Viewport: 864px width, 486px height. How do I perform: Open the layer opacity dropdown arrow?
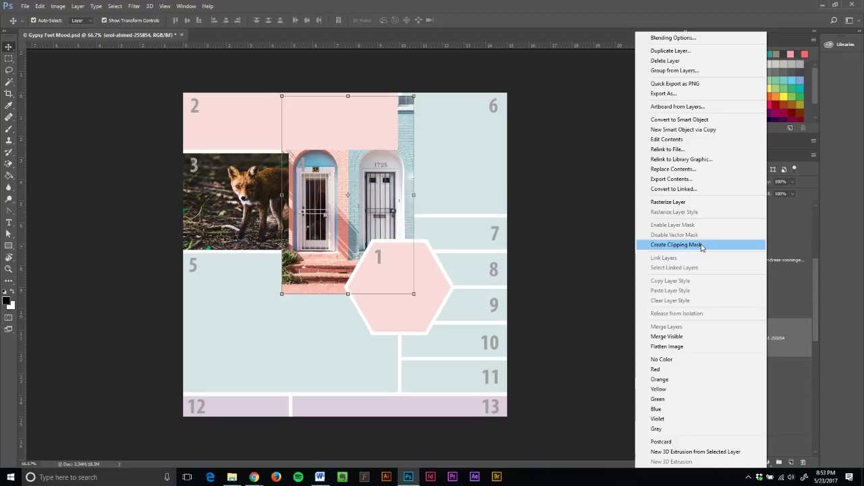(x=791, y=182)
